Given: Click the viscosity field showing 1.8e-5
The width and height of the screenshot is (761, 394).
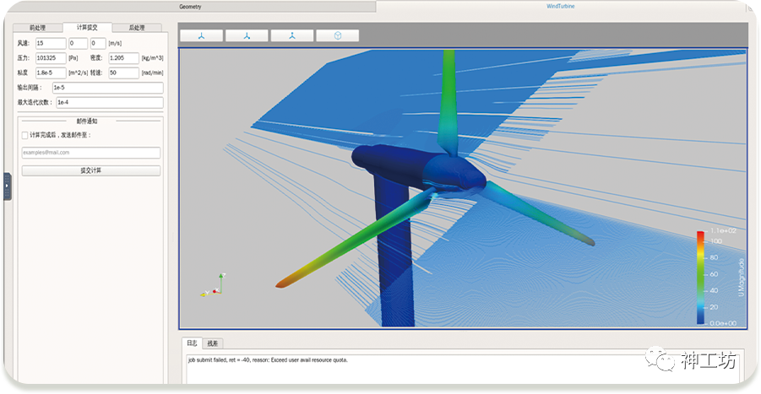Looking at the screenshot, I should [x=51, y=73].
